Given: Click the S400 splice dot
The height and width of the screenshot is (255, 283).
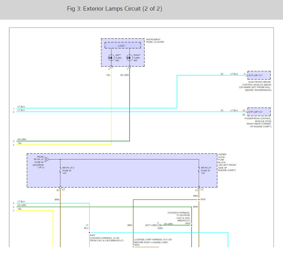Looking at the screenshot, I should point(199,200).
